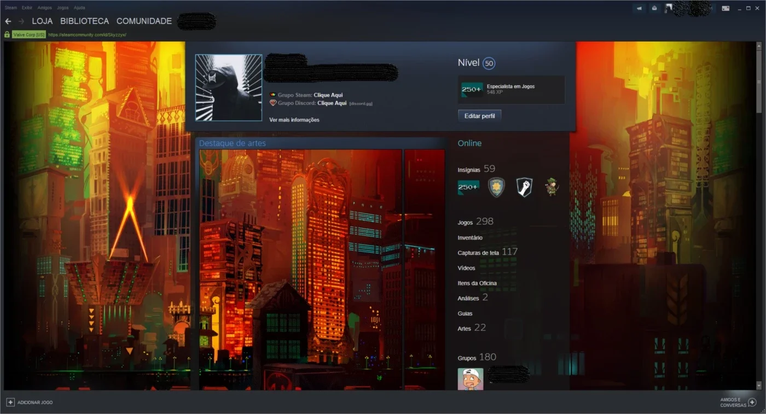Open the shield star badge
The height and width of the screenshot is (414, 766).
click(x=496, y=188)
